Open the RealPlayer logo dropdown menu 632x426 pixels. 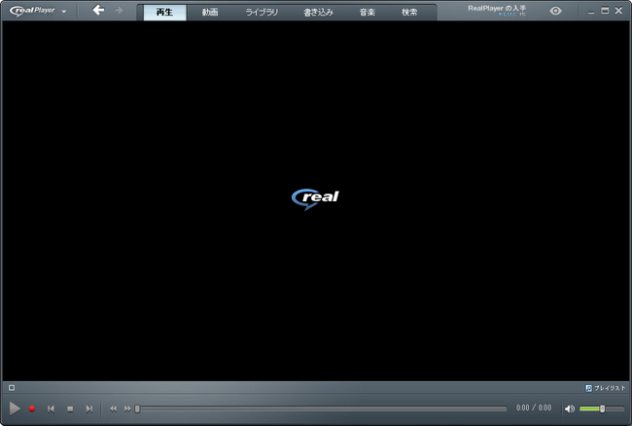(x=38, y=11)
